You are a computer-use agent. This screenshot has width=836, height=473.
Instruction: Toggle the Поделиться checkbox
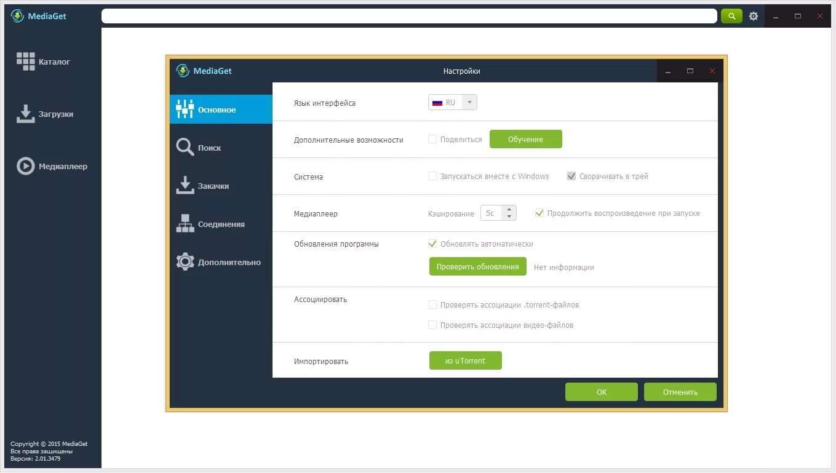click(432, 139)
